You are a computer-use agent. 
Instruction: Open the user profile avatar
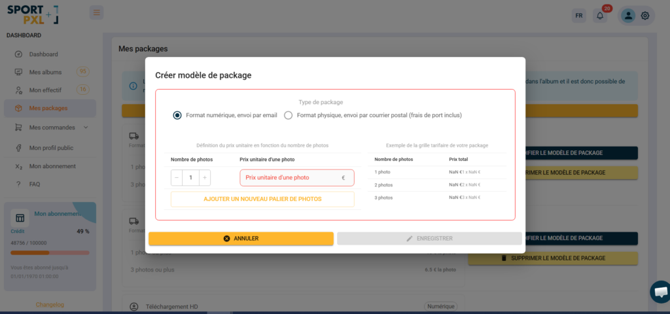[x=628, y=16]
